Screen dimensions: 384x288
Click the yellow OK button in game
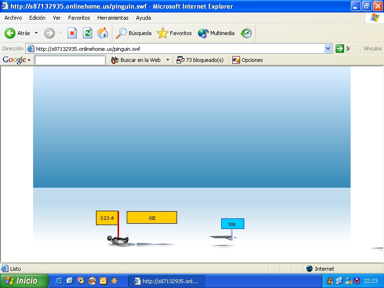tap(152, 217)
